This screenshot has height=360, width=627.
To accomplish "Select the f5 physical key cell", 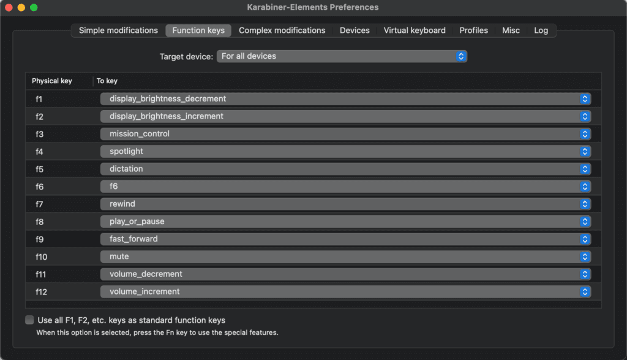I will 39,169.
